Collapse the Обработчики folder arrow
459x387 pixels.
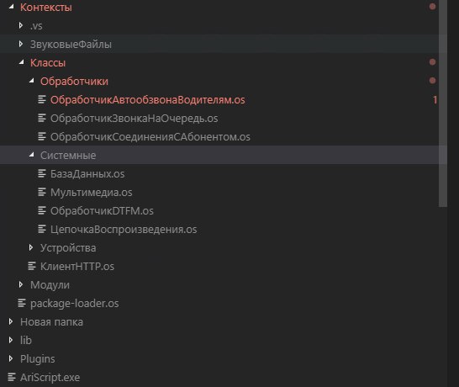click(32, 81)
